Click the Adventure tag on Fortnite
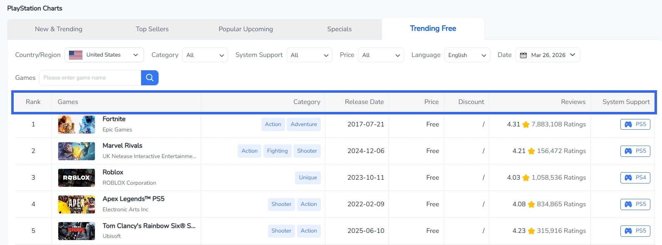 click(303, 124)
